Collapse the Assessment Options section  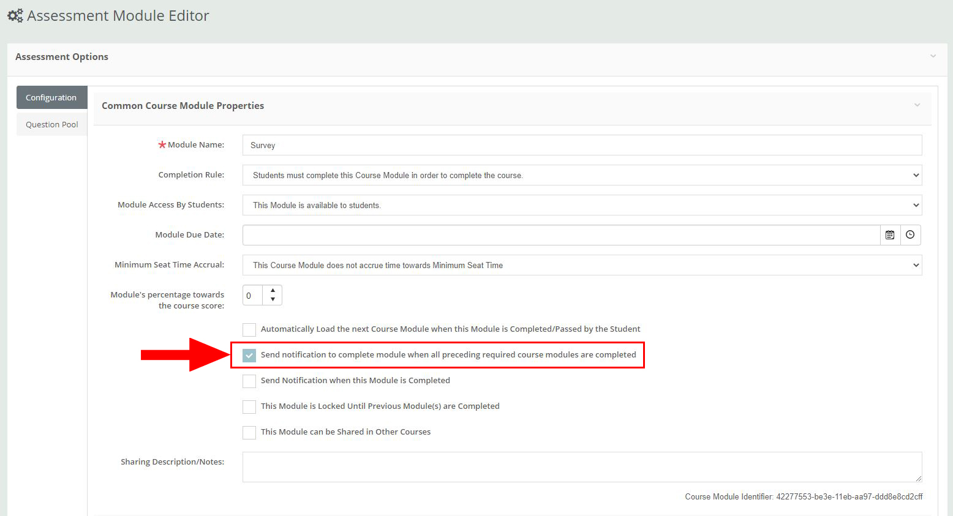point(932,56)
